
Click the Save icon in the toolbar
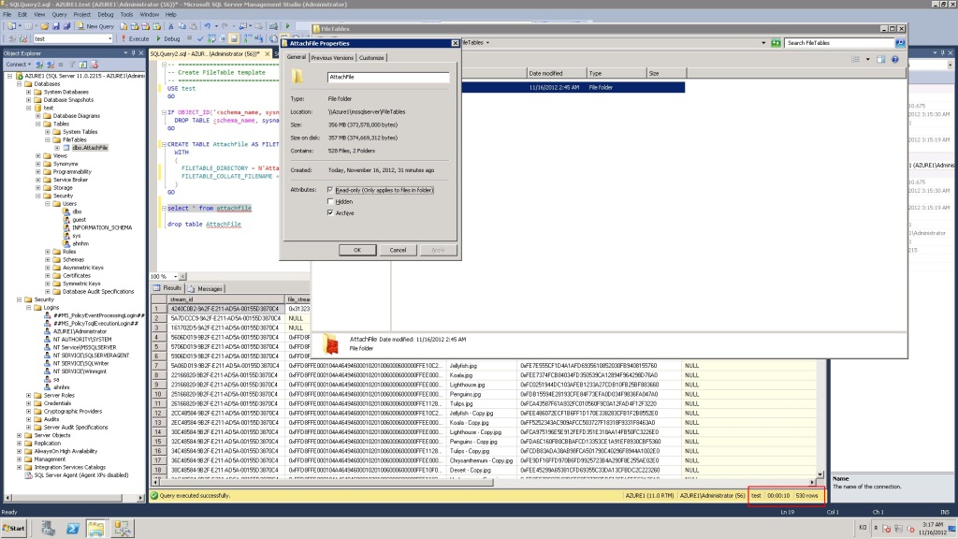coord(55,26)
